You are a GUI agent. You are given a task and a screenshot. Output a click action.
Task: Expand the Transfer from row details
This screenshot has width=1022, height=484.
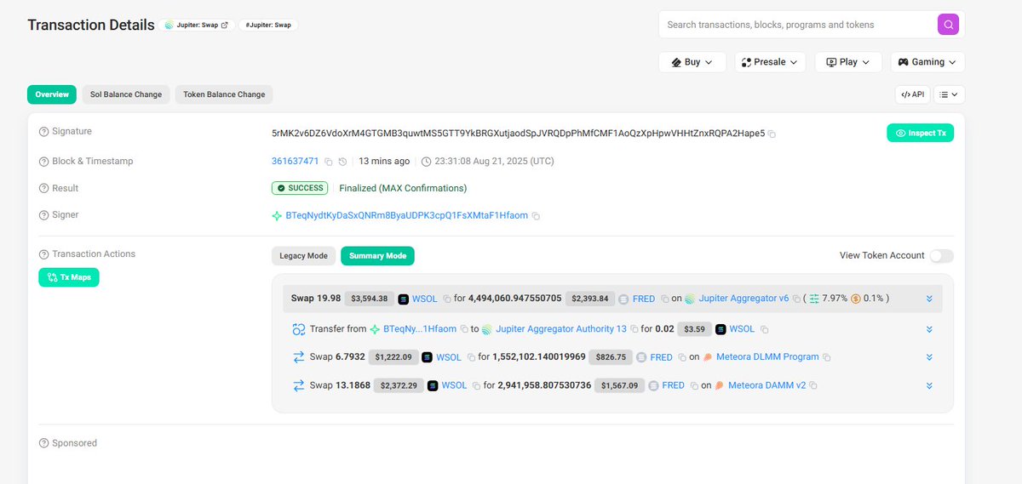pos(929,329)
